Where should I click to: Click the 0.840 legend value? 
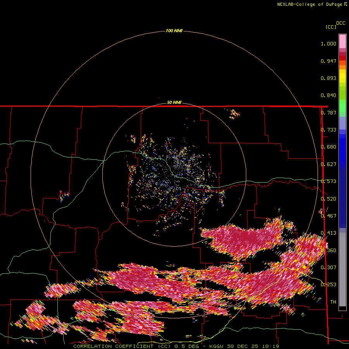[328, 95]
